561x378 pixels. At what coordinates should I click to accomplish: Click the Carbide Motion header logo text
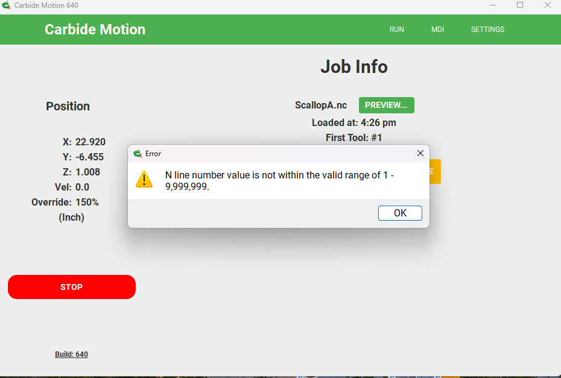coord(95,30)
